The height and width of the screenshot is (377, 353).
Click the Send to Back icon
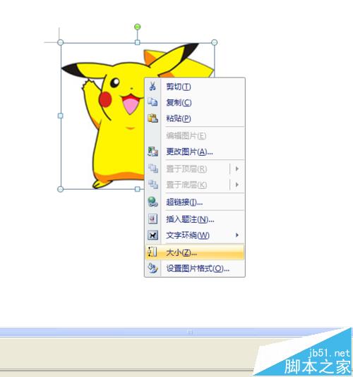(x=152, y=185)
